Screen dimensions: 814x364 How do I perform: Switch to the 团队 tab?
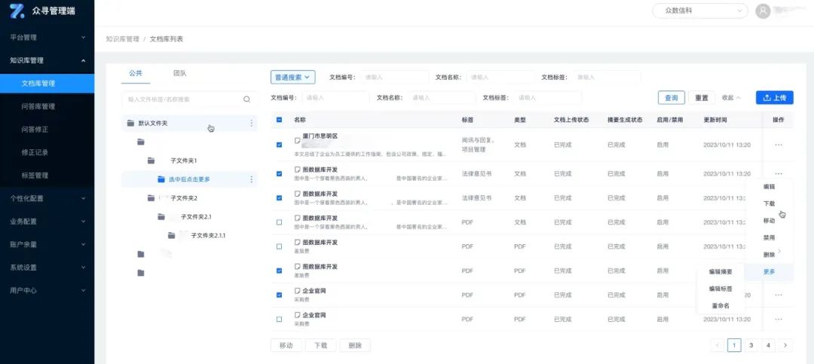179,73
